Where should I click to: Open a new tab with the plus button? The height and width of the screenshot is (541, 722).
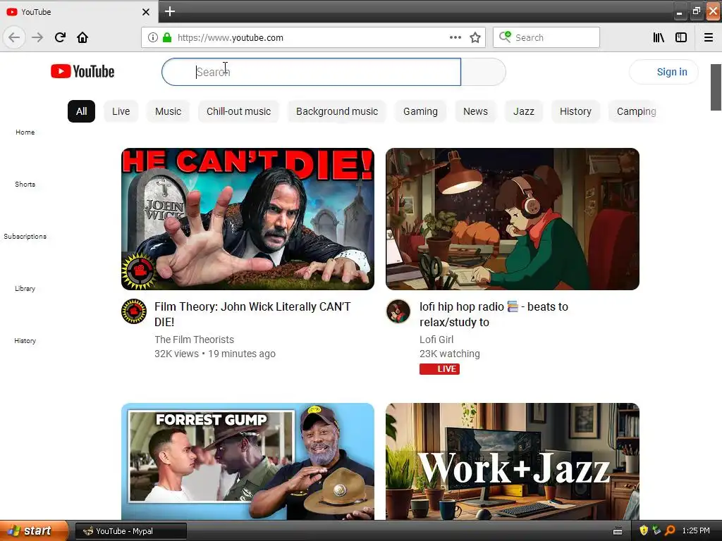point(170,11)
